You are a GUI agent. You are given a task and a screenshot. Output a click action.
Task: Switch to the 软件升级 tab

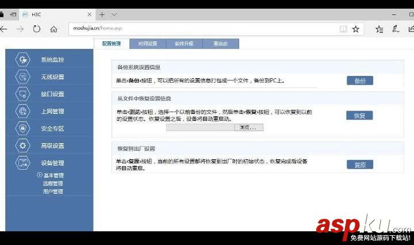pyautogui.click(x=185, y=44)
